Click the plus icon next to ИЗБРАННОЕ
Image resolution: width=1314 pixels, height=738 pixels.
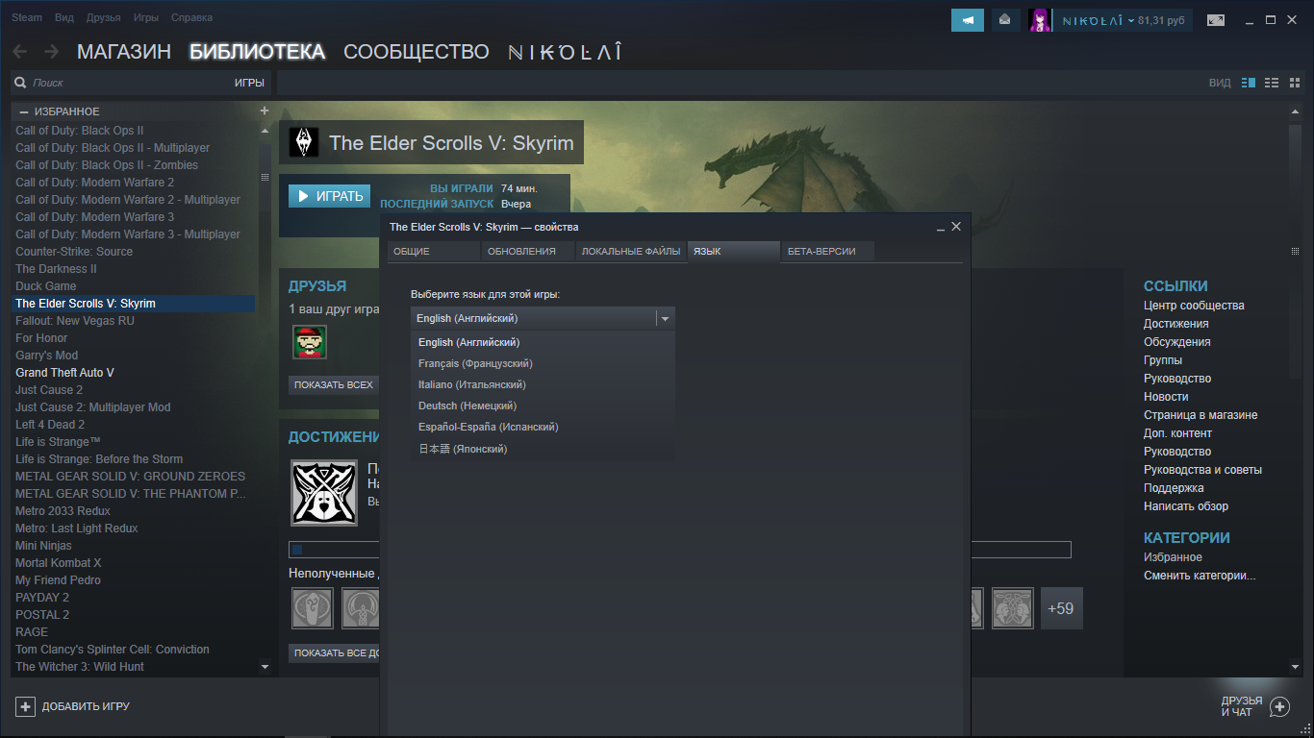coord(265,111)
